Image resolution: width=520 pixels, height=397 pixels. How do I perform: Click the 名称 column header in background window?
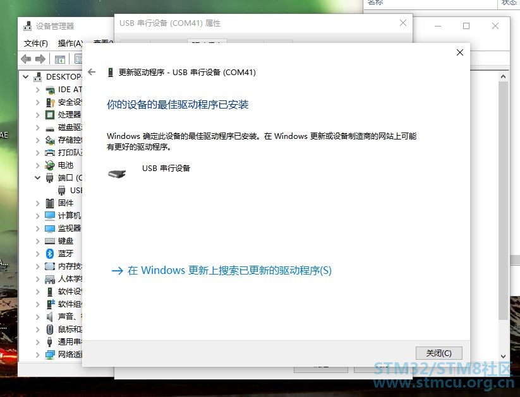[375, 3]
